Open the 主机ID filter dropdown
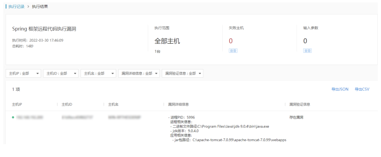381x157 pixels. click(61, 74)
